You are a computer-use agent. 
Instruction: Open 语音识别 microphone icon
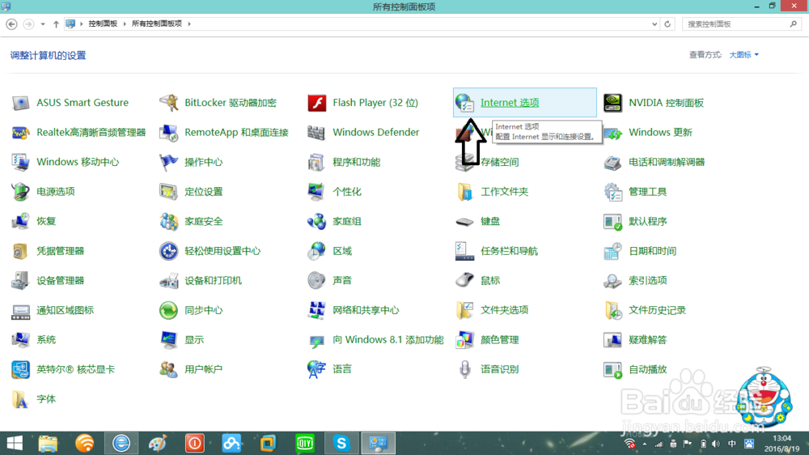(x=464, y=369)
